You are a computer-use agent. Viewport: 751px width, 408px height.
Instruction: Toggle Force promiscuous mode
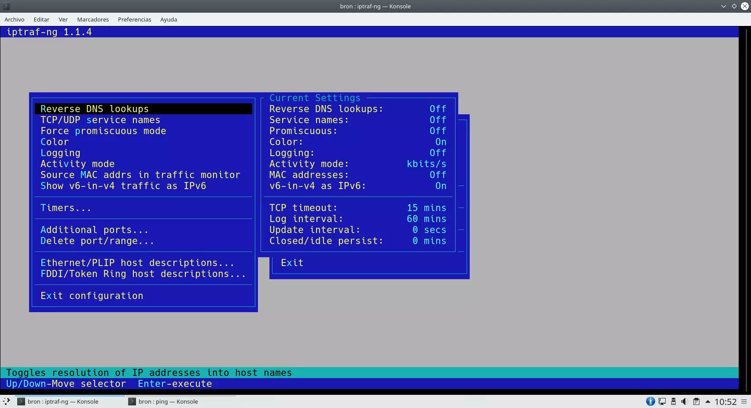[x=103, y=131]
